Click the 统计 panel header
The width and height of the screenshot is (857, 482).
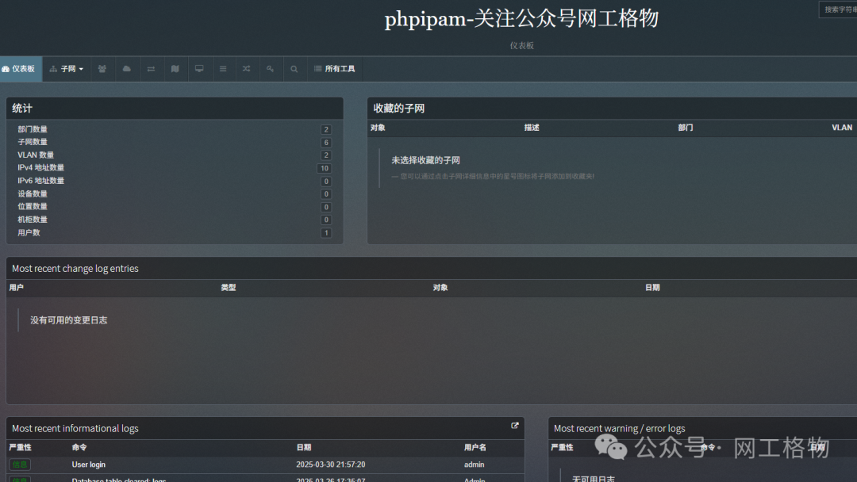(x=175, y=108)
